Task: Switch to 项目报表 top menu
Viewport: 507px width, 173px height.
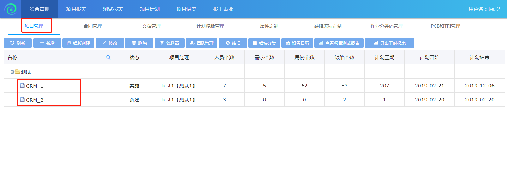Action: click(x=76, y=9)
